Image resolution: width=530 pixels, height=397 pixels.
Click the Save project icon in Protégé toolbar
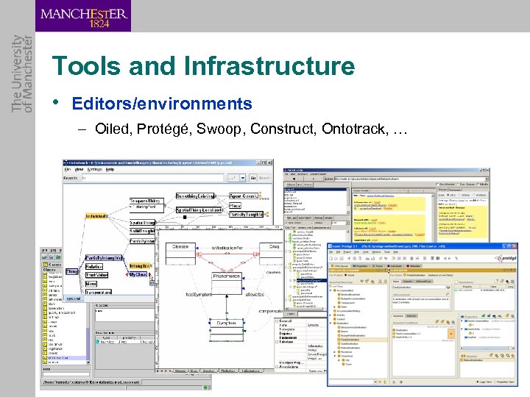click(342, 259)
